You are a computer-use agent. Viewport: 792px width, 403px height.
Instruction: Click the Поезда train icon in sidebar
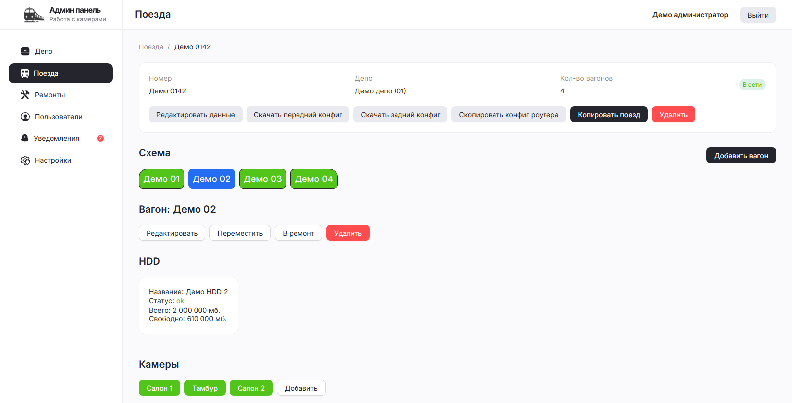coord(25,73)
